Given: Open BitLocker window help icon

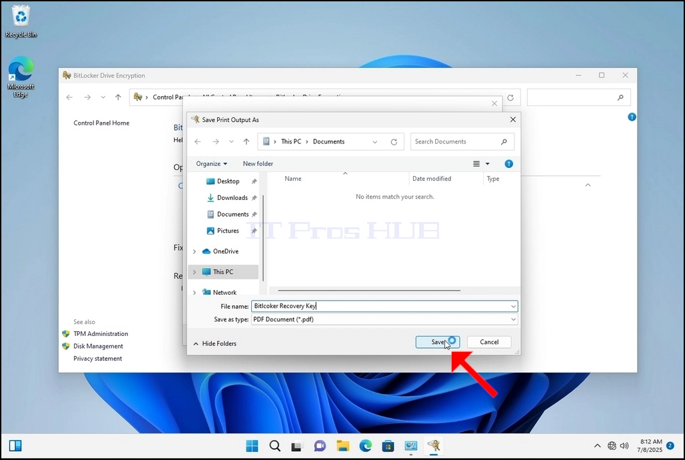Looking at the screenshot, I should coord(632,117).
